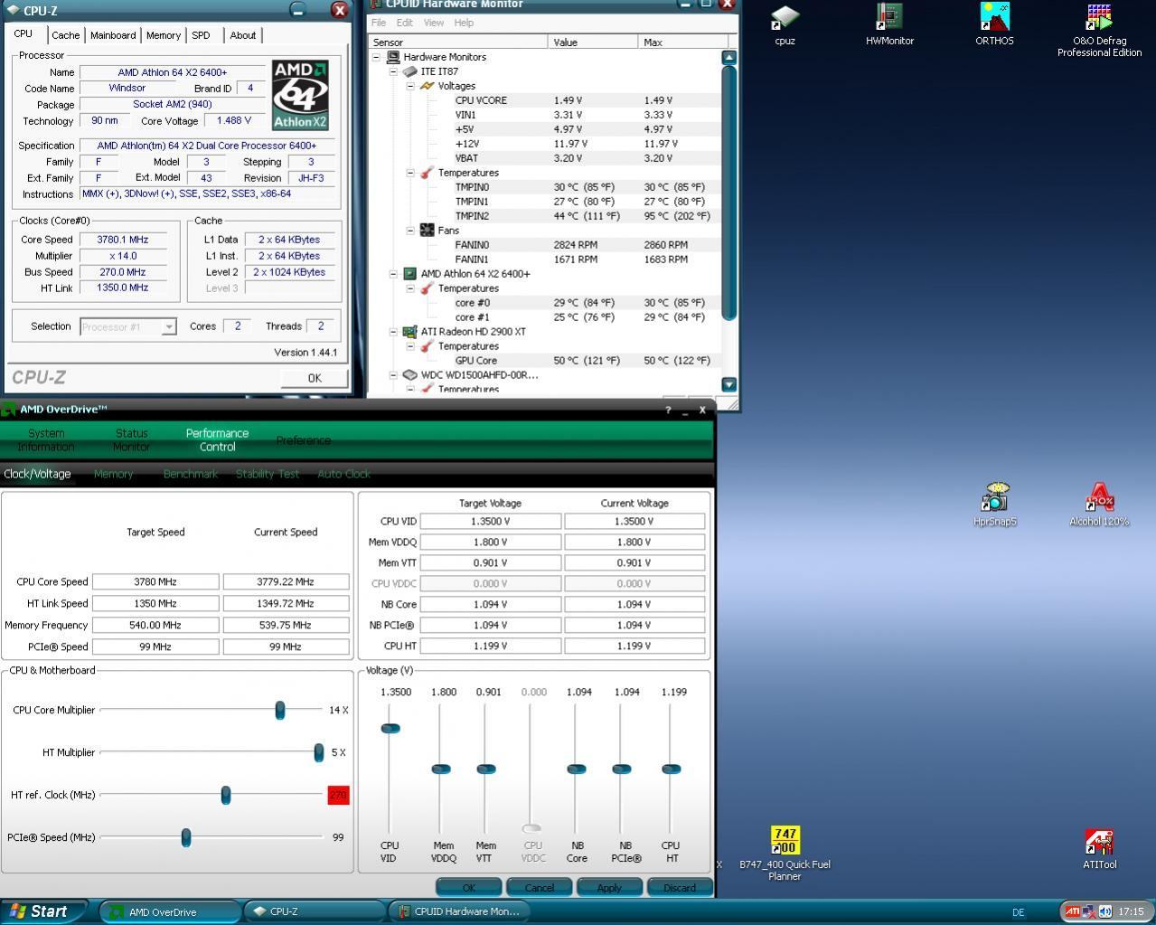
Task: Click the CPU Core Speed target field
Action: pyautogui.click(x=155, y=581)
